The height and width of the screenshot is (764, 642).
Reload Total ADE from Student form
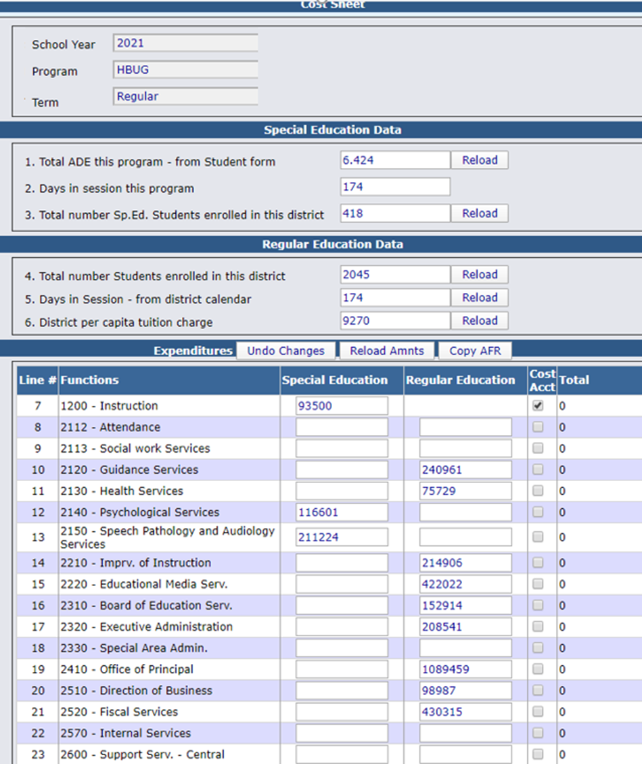tap(480, 160)
